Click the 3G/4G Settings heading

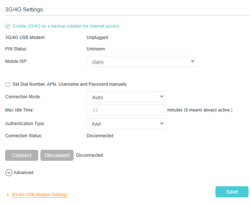(x=24, y=10)
